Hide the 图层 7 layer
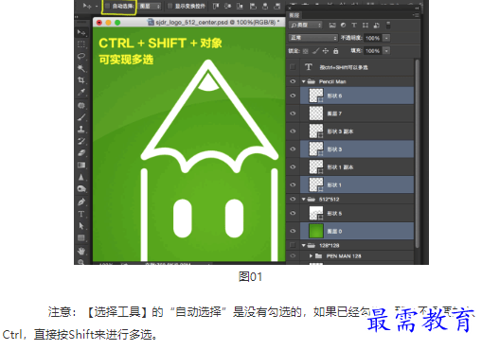 pos(293,114)
